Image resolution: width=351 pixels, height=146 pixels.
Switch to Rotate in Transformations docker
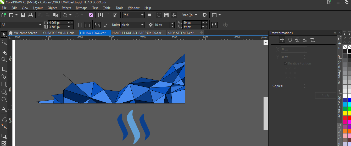coord(290,40)
